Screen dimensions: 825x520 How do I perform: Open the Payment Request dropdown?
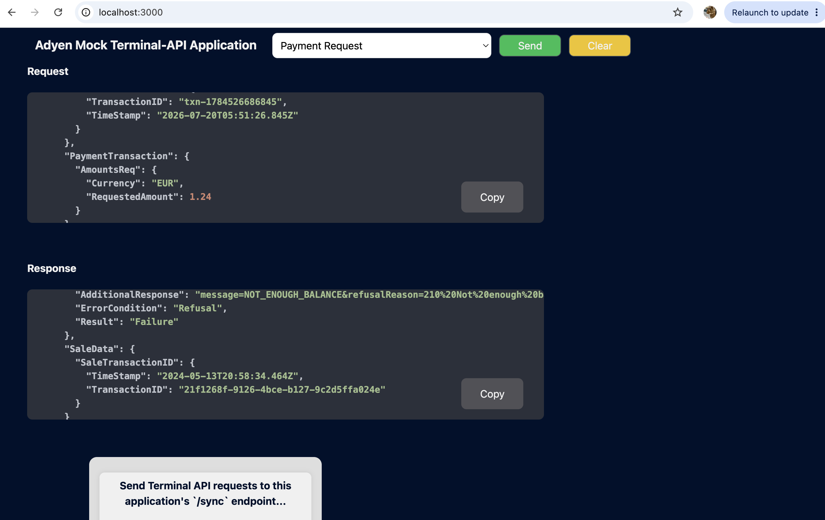(381, 46)
